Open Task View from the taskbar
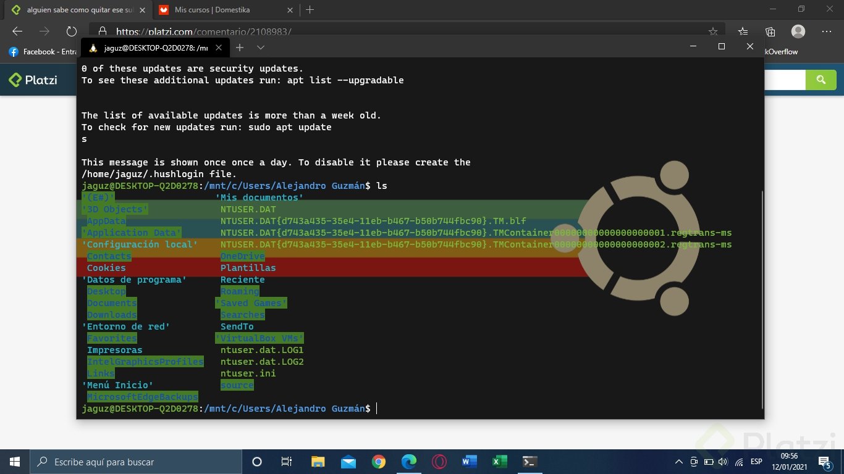The height and width of the screenshot is (474, 844). coord(287,462)
